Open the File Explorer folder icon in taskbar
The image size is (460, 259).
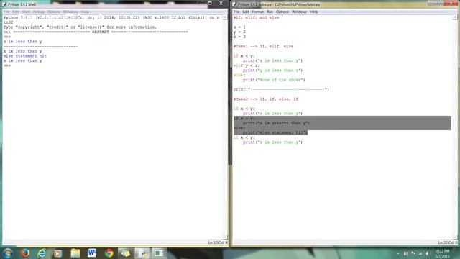coord(75,253)
